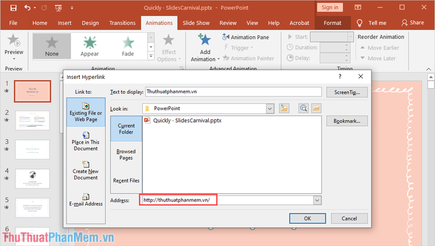Viewport: 435px width, 246px height.
Task: Click the Share button
Action: click(413, 23)
